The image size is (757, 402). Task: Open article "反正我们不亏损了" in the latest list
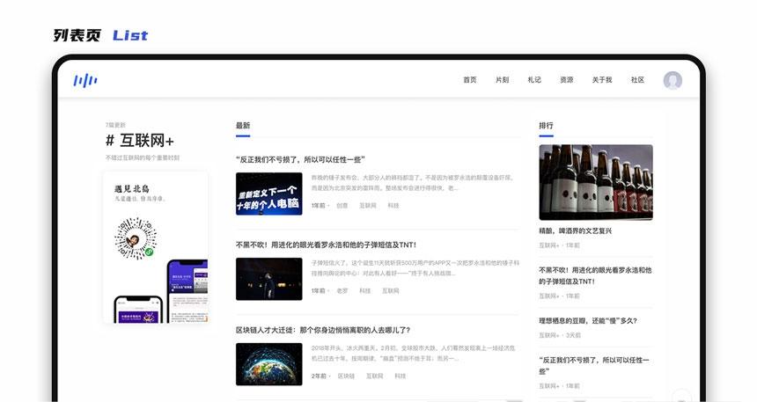tap(300, 159)
